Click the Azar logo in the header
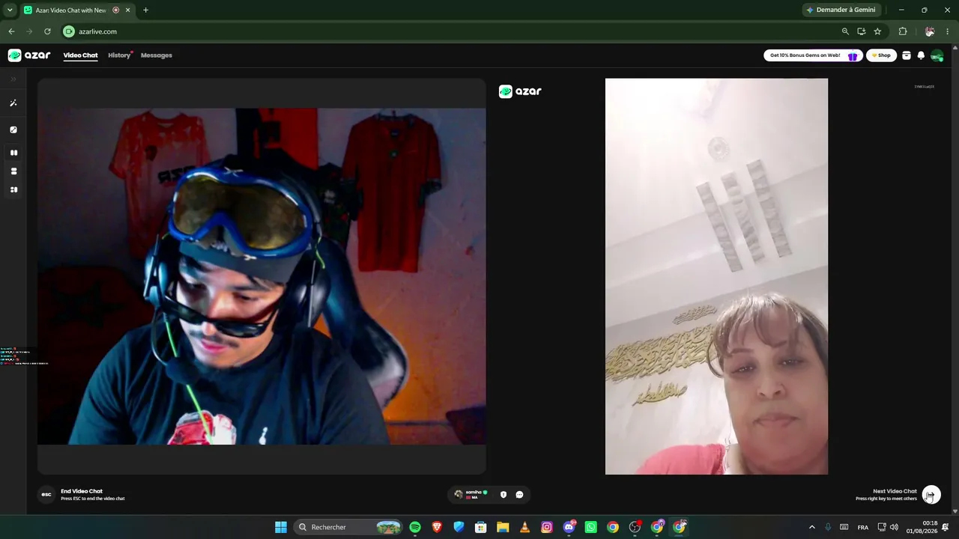Screen dimensions: 959x539 point(29,55)
